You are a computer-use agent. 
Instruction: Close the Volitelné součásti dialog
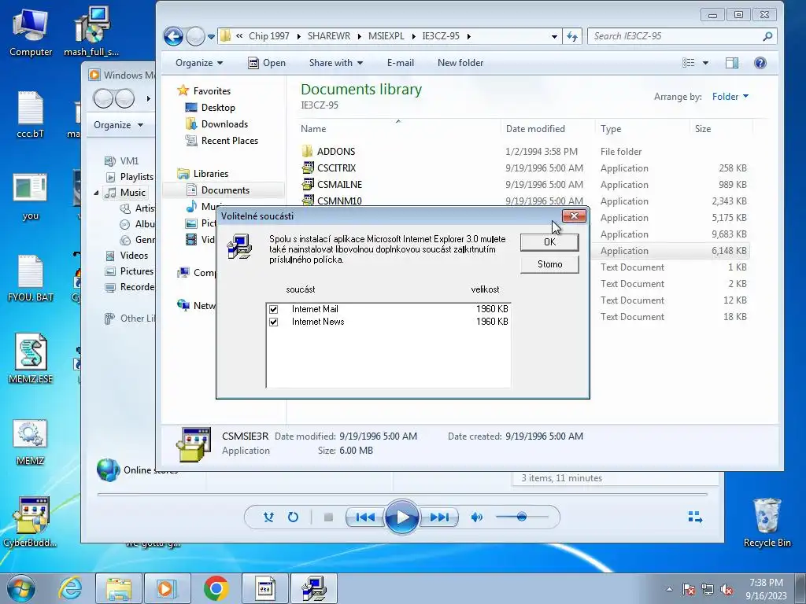click(574, 215)
